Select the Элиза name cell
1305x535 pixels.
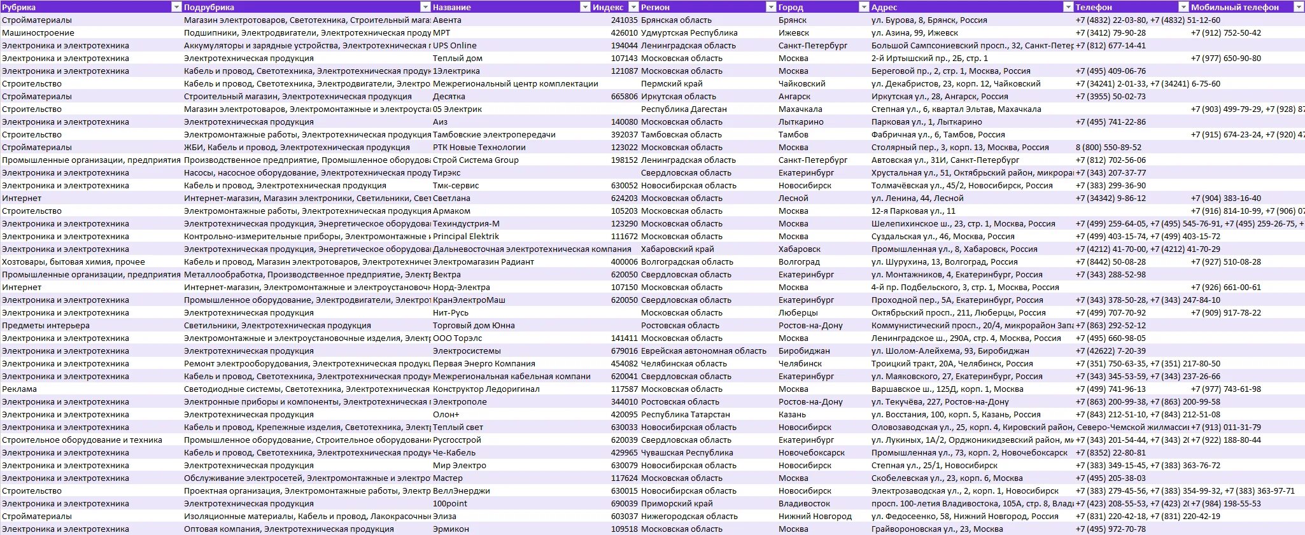coord(511,516)
